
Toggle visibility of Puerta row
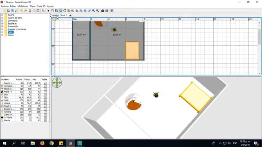[x=45, y=83]
